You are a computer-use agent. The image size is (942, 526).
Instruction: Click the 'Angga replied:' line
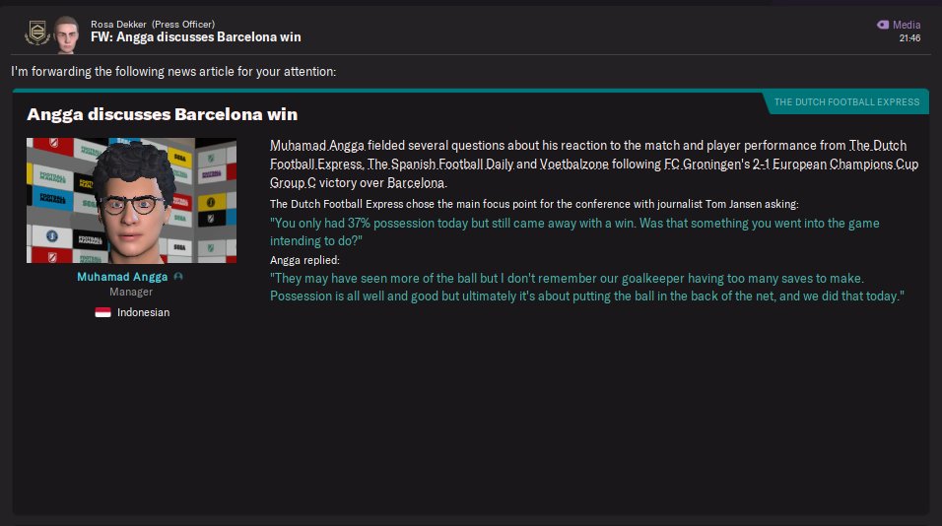tap(304, 260)
